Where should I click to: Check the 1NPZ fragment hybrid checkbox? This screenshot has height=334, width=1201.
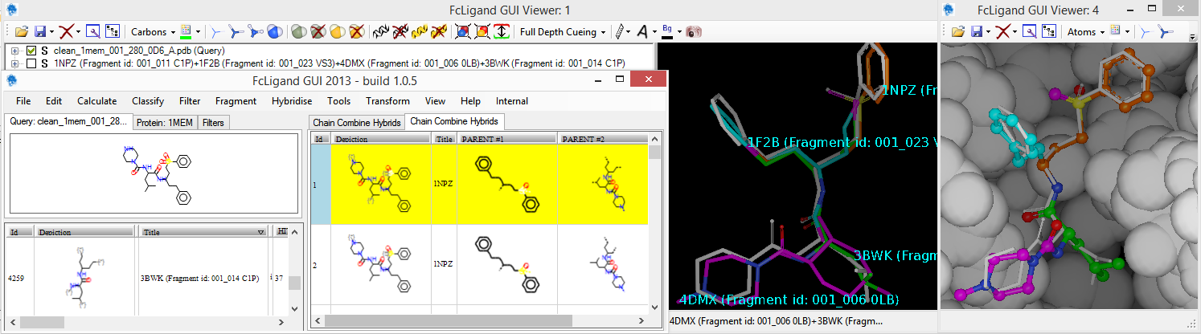point(31,63)
